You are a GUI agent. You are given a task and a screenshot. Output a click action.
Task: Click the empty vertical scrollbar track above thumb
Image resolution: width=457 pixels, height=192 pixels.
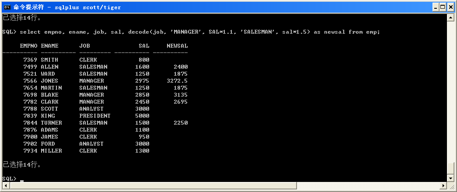coord(450,87)
